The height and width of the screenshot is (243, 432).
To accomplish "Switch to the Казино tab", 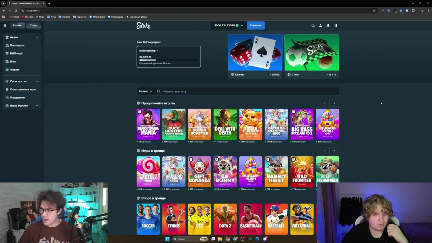I will (x=18, y=25).
